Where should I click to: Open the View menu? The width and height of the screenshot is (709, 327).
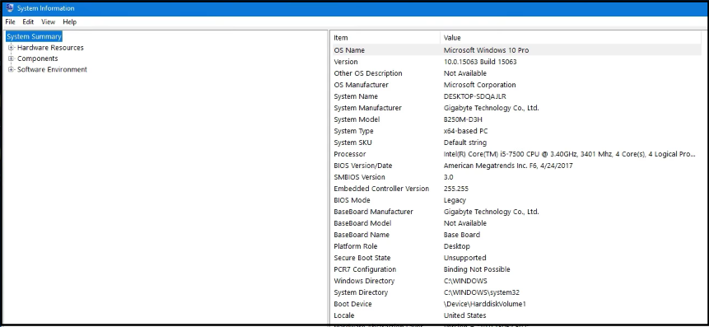(48, 21)
